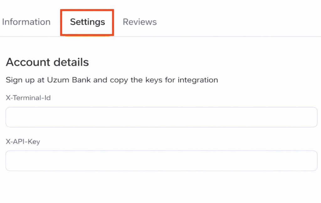Viewport: 321px width, 203px height.
Task: Activate the empty field under X-API-Key
Action: click(161, 161)
